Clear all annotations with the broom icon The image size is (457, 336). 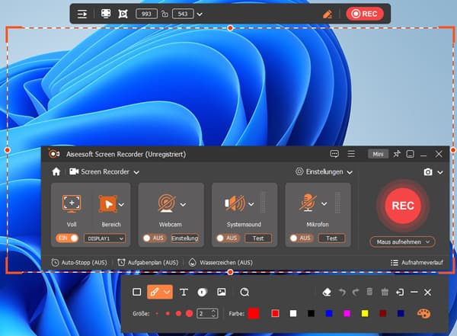click(385, 292)
